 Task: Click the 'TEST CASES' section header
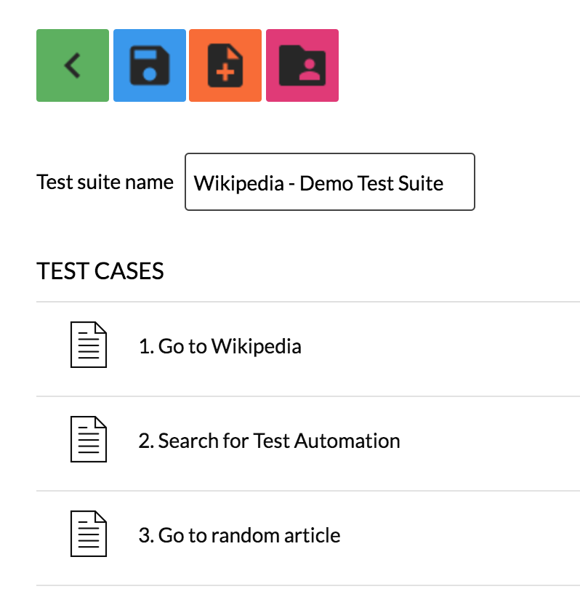tap(100, 271)
